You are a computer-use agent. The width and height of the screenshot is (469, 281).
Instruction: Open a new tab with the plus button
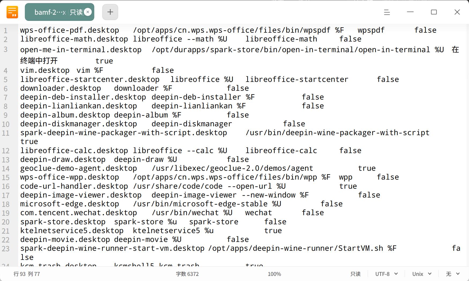110,12
